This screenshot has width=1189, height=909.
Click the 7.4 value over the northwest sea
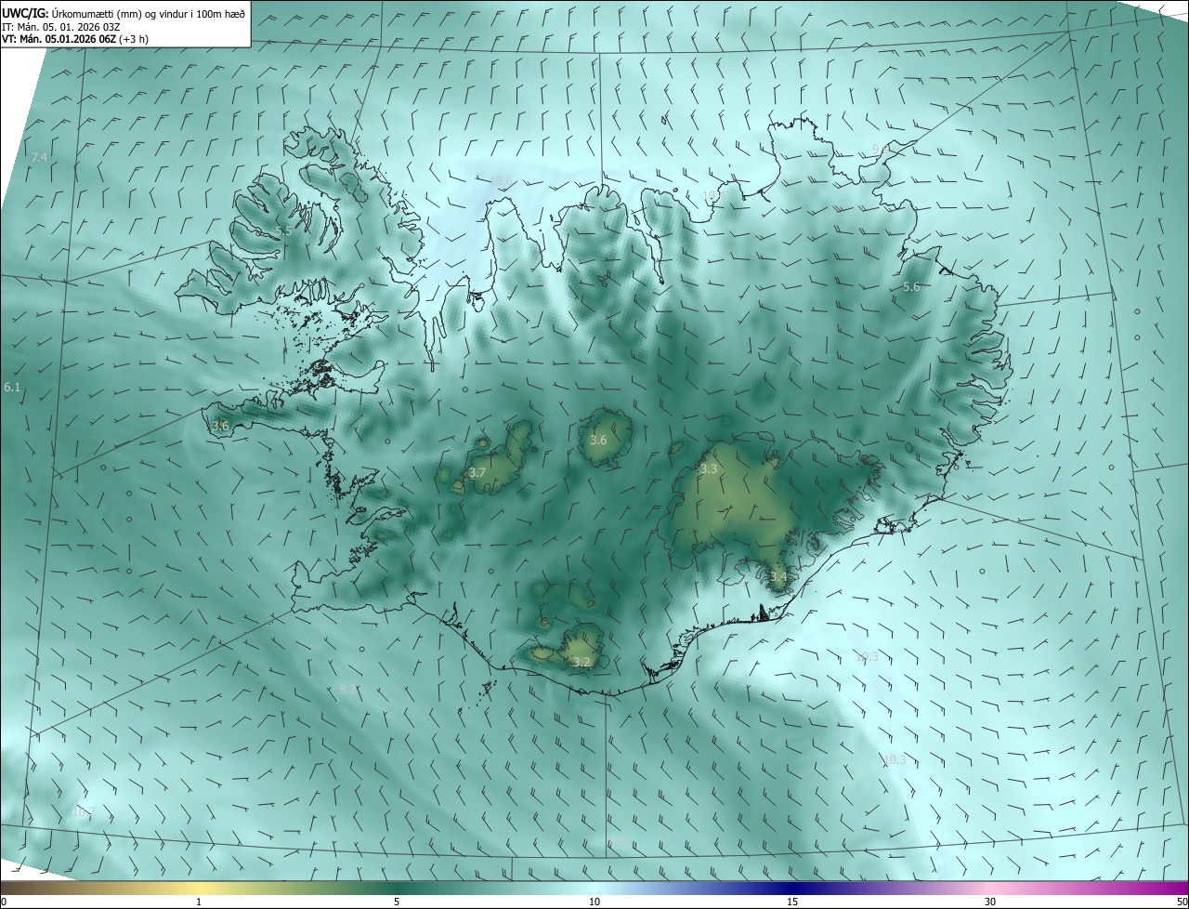(x=39, y=158)
